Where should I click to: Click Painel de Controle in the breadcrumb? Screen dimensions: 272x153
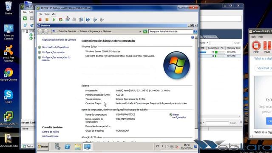pyautogui.click(x=67, y=31)
